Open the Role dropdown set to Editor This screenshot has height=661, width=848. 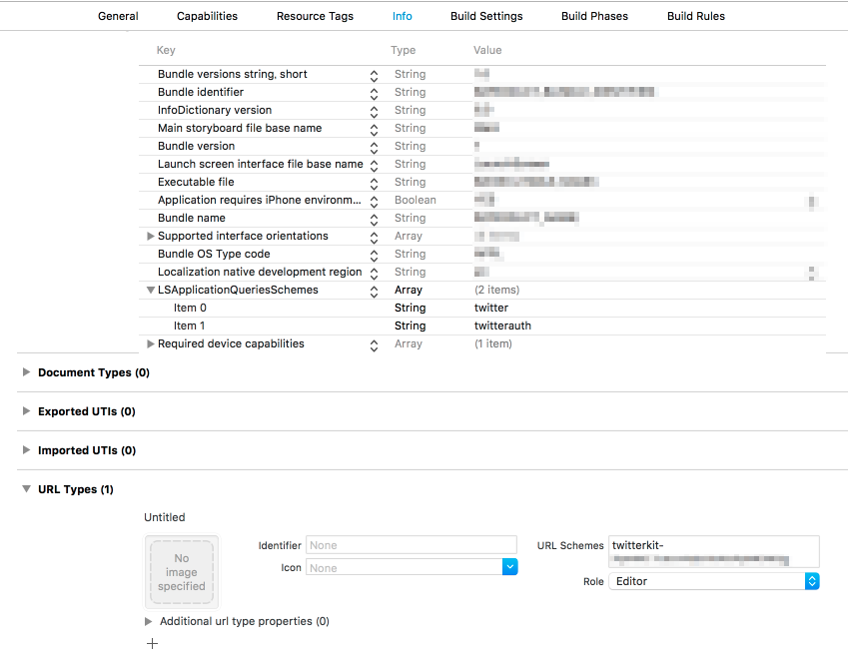(x=713, y=581)
